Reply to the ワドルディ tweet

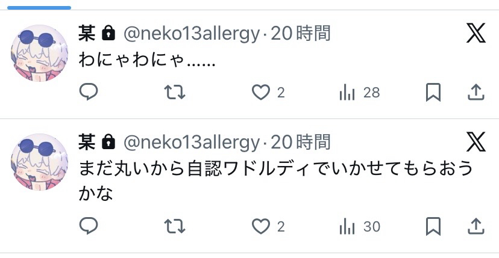click(x=89, y=226)
